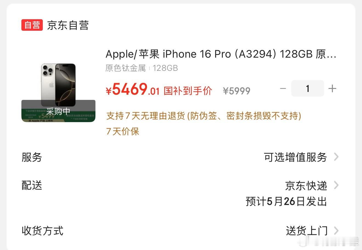Screen dimensions: 362x250
Task: Expand 可选增值服务 chevron arrow
Action: [x=336, y=157]
